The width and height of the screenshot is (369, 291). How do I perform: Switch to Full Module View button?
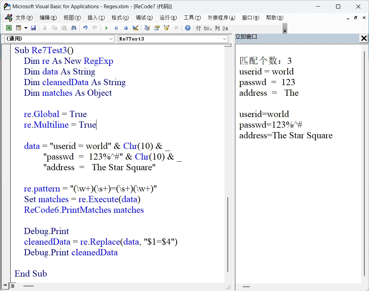point(12,286)
